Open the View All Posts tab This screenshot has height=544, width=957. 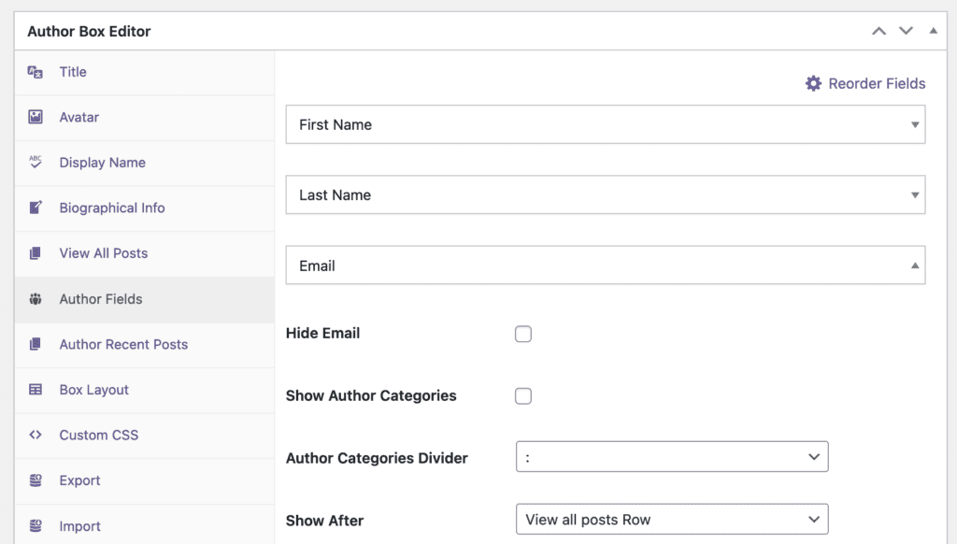pos(103,253)
